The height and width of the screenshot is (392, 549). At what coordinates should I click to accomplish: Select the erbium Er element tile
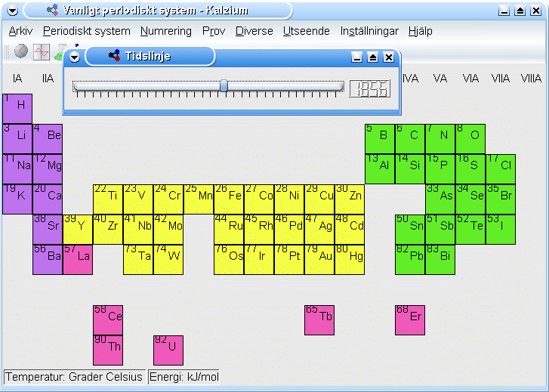410,319
